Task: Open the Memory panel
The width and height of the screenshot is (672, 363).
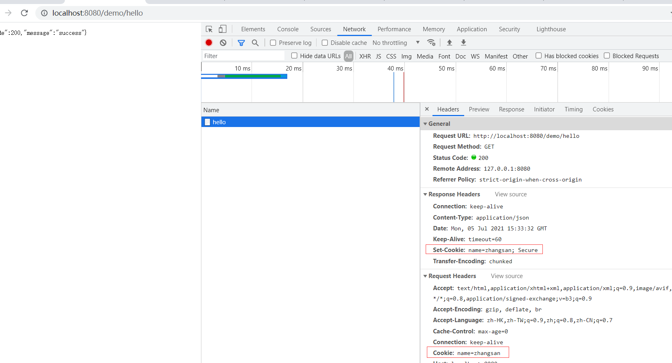Action: coord(434,29)
